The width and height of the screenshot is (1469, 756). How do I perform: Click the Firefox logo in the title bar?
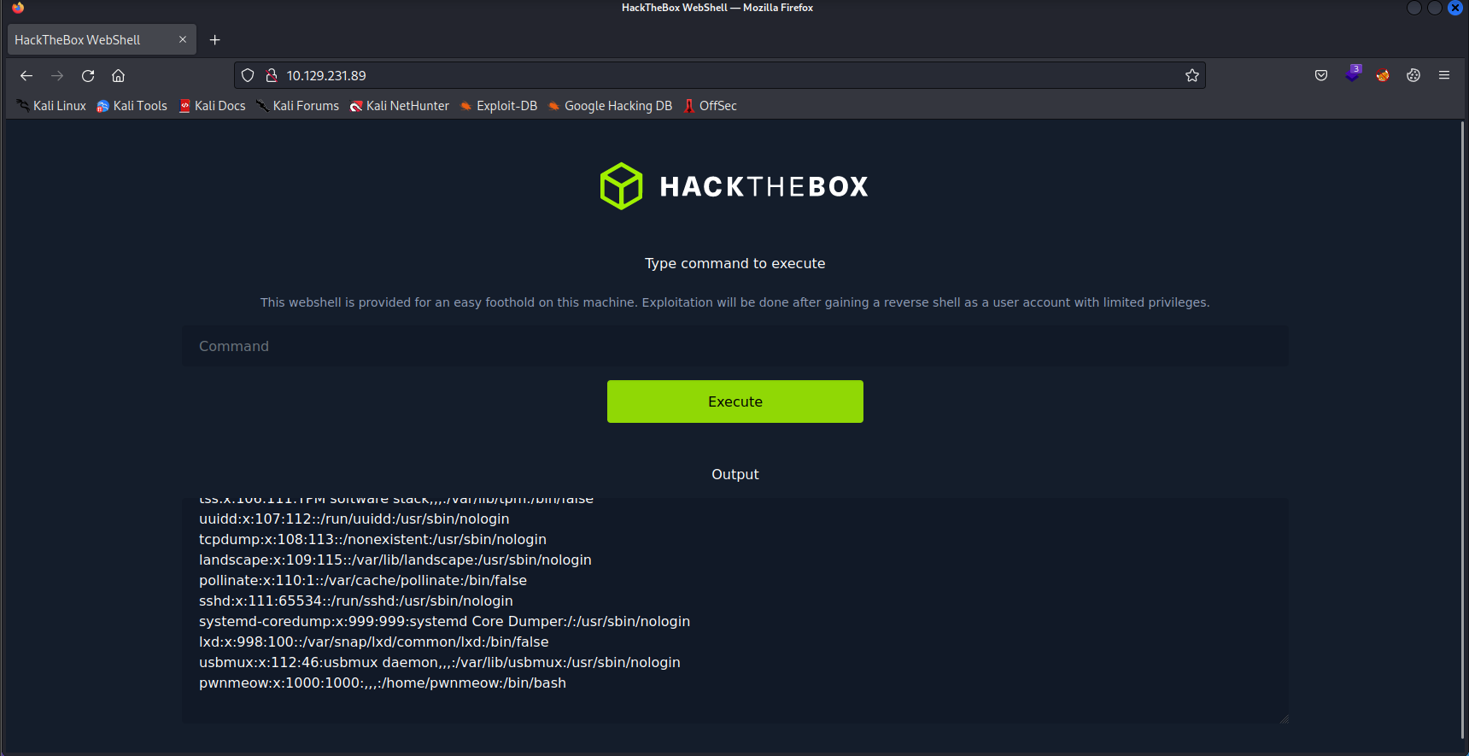pyautogui.click(x=18, y=8)
